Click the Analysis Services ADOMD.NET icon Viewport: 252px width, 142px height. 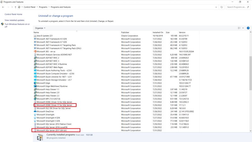click(35, 55)
